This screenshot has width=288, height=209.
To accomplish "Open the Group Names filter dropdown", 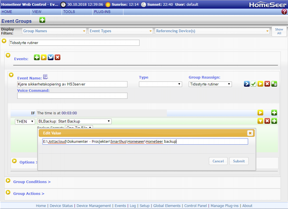I will pos(54,31).
